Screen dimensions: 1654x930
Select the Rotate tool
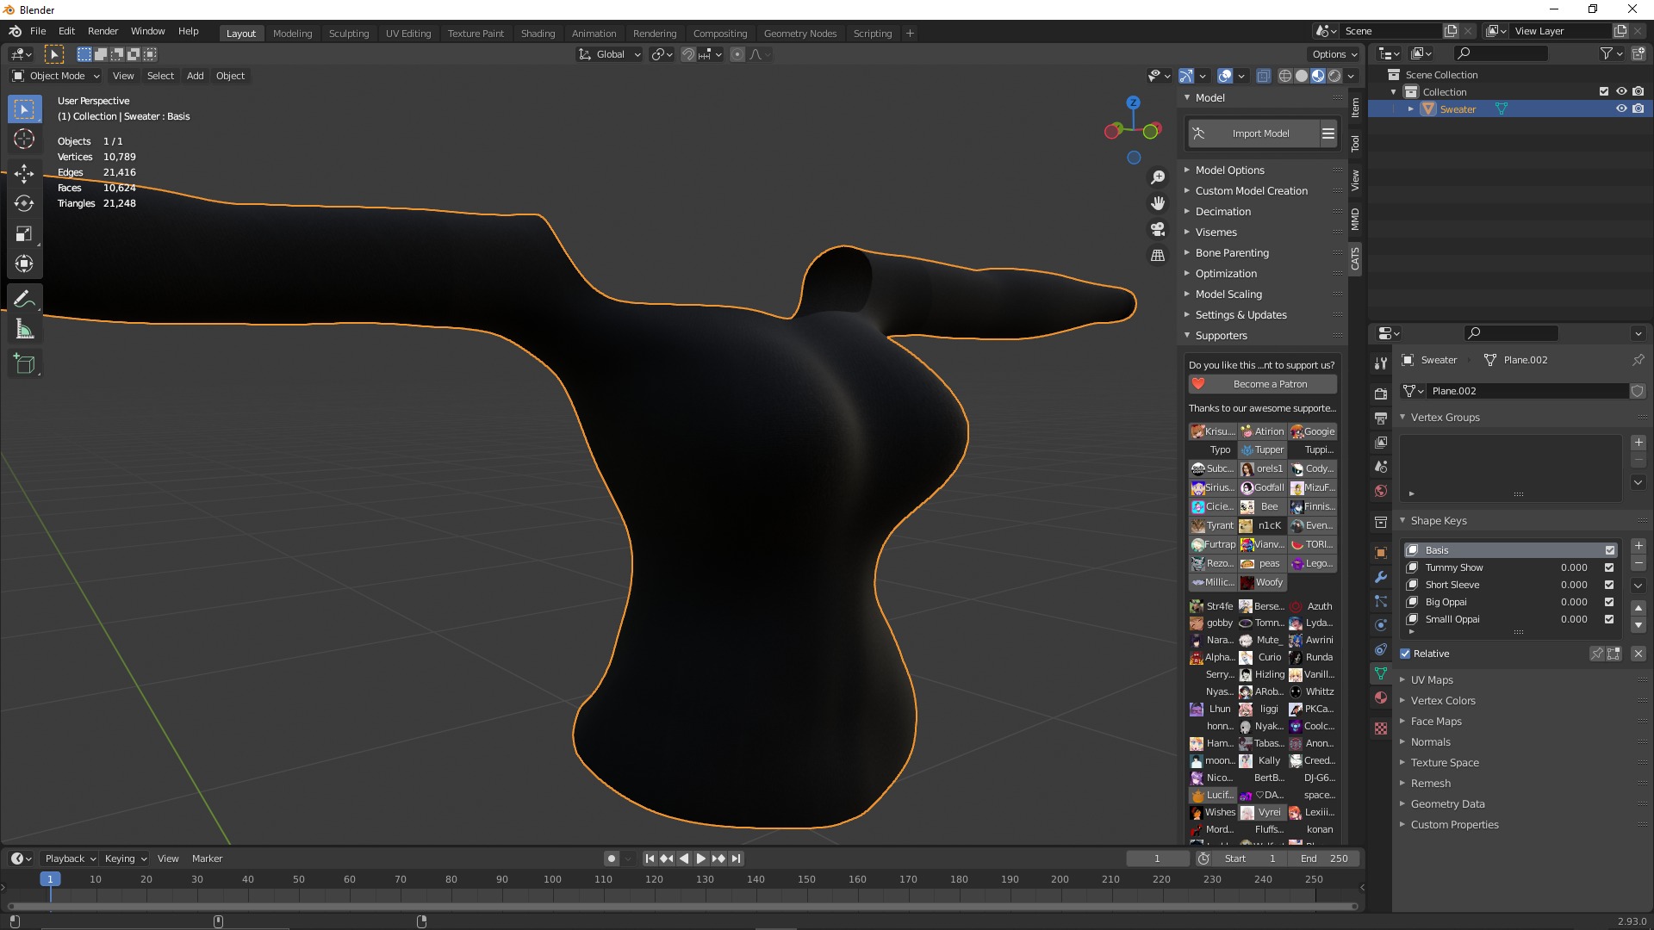point(24,204)
